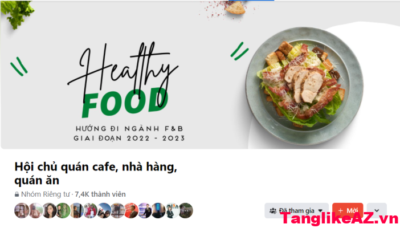Viewport: 400px width, 228px height.
Task: Open the family in red shirts avatar
Action: pos(90,211)
